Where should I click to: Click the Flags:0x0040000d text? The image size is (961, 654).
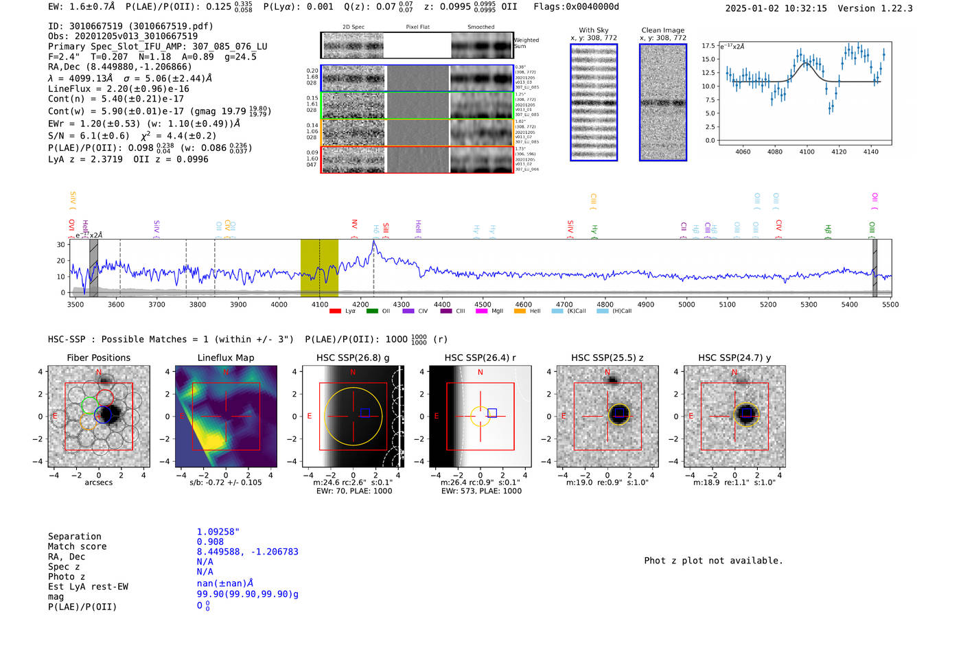577,7
